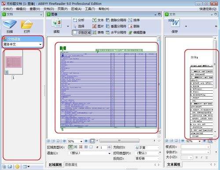Switch to the 图像属性 tab
Image resolution: width=220 pixels, height=170 pixels.
click(x=71, y=165)
